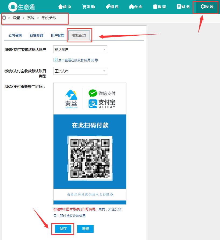Viewport: 220px width, 240px height.
Task: Click the 销售 tag icon
Action: (108, 7)
